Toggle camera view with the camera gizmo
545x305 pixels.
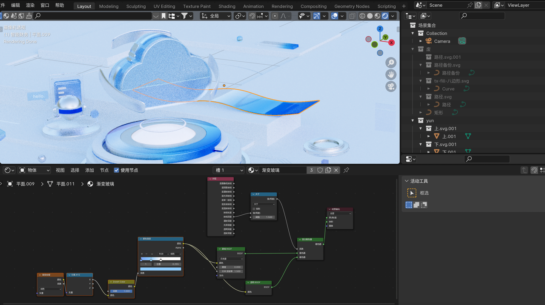pos(391,86)
